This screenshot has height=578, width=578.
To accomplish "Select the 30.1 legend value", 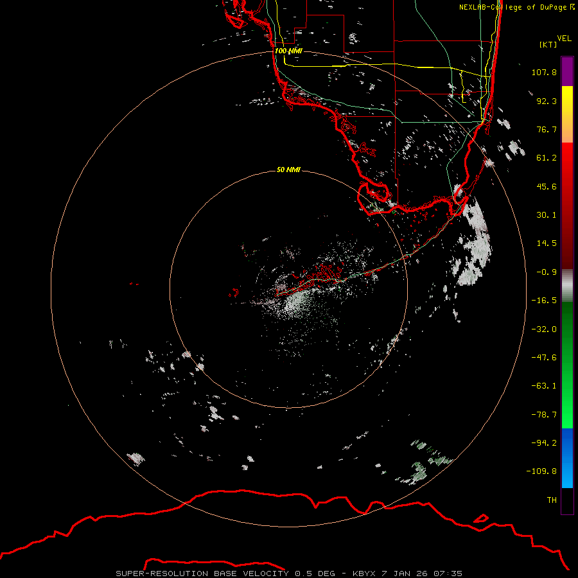I will (547, 215).
